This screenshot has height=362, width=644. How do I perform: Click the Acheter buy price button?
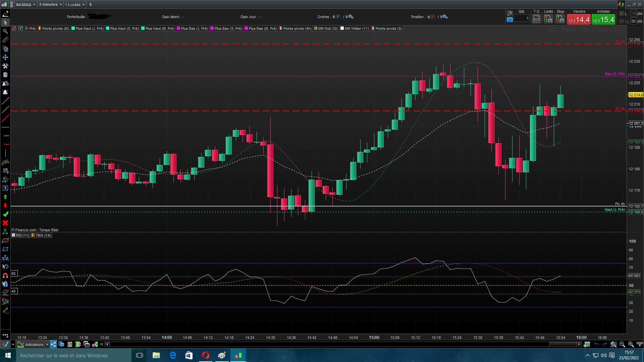click(x=603, y=20)
